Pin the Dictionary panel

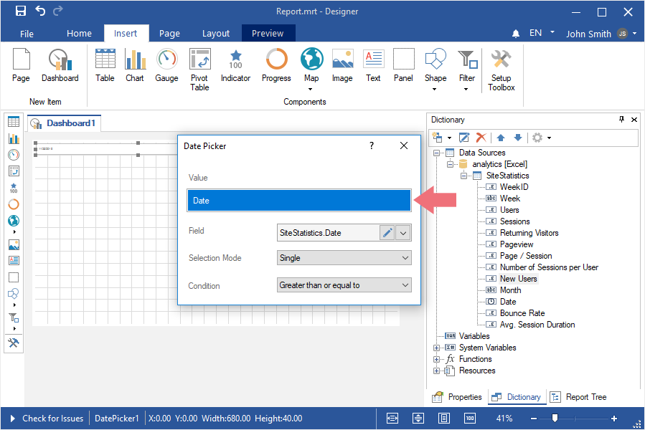pyautogui.click(x=621, y=120)
